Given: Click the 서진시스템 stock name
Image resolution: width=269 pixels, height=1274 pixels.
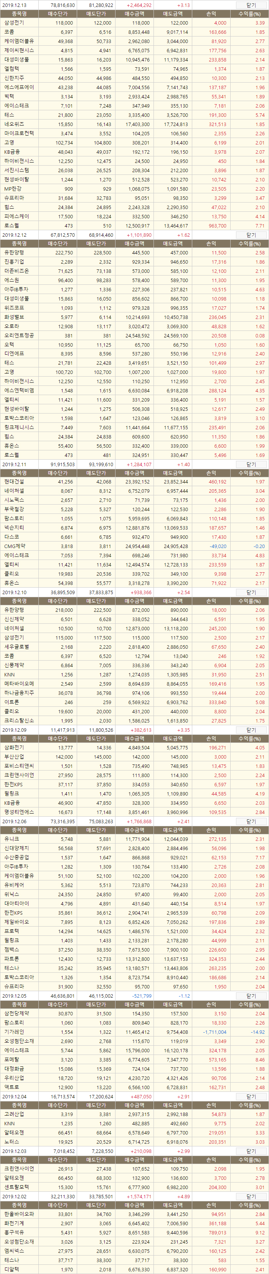Looking at the screenshot, I should pyautogui.click(x=17, y=170).
